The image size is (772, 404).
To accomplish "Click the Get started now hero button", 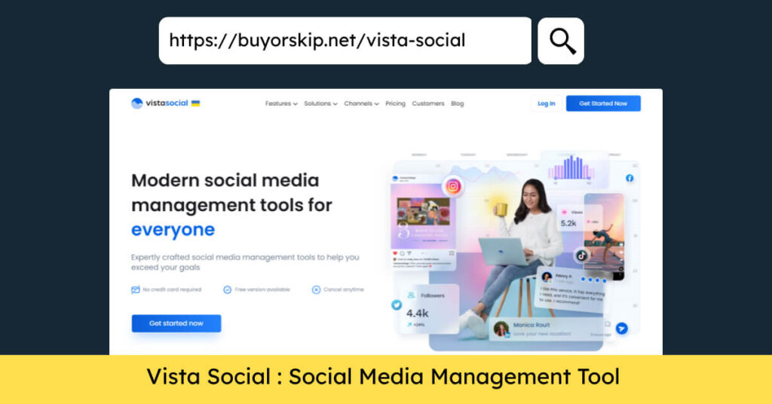I will (x=176, y=323).
